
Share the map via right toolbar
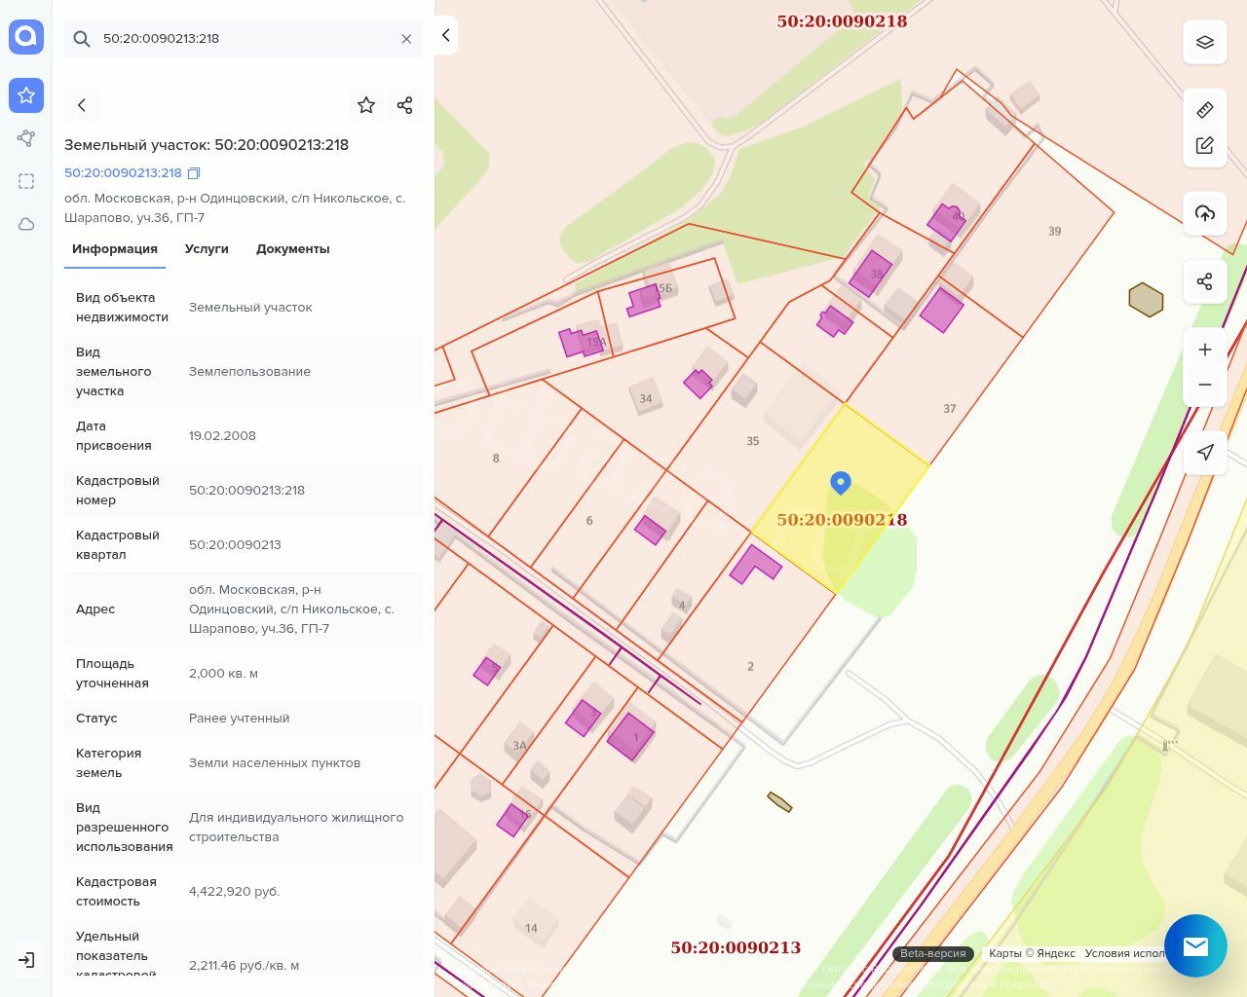tap(1205, 281)
